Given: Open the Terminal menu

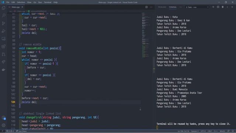Looking at the screenshot, I should pyautogui.click(x=48, y=2).
